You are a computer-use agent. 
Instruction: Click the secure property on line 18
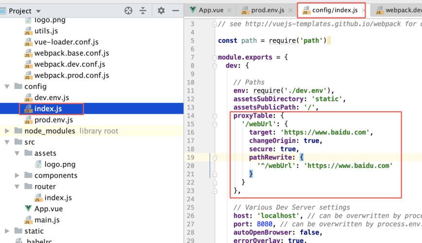(261, 149)
